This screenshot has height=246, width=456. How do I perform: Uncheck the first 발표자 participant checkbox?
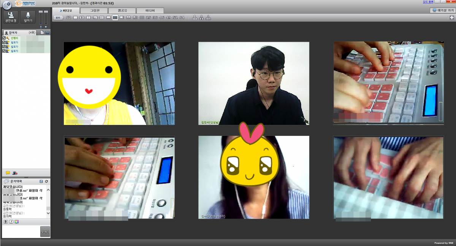point(4,43)
